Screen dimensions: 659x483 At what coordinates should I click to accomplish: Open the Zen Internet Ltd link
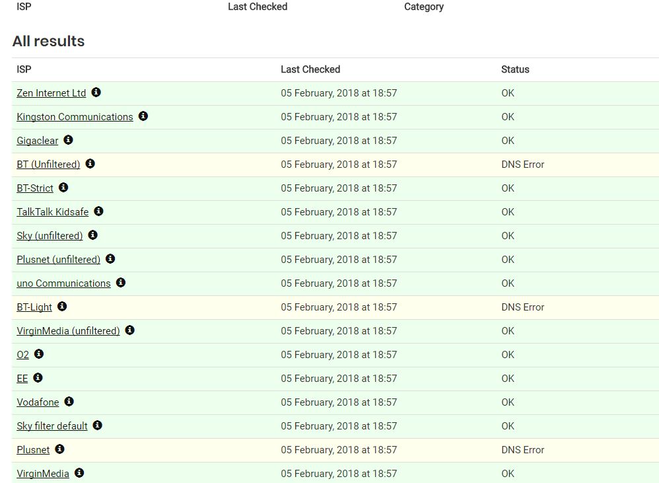click(x=52, y=93)
